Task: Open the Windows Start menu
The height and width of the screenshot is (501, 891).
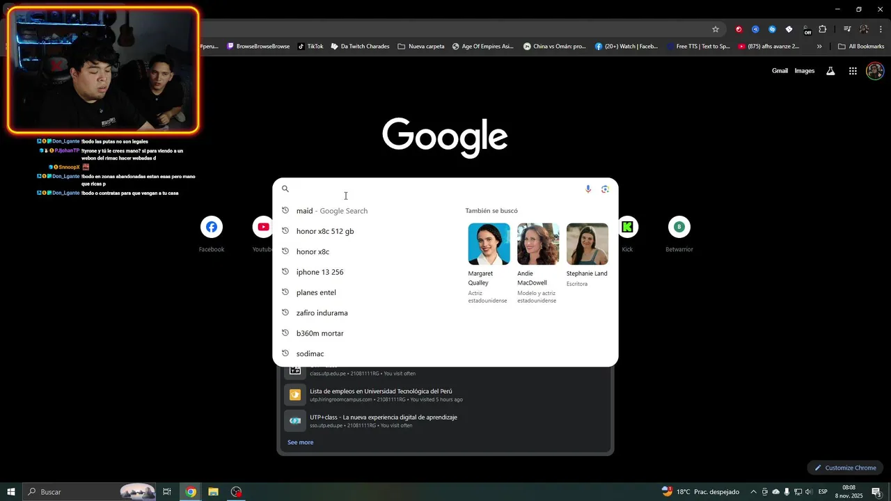Action: (x=10, y=491)
